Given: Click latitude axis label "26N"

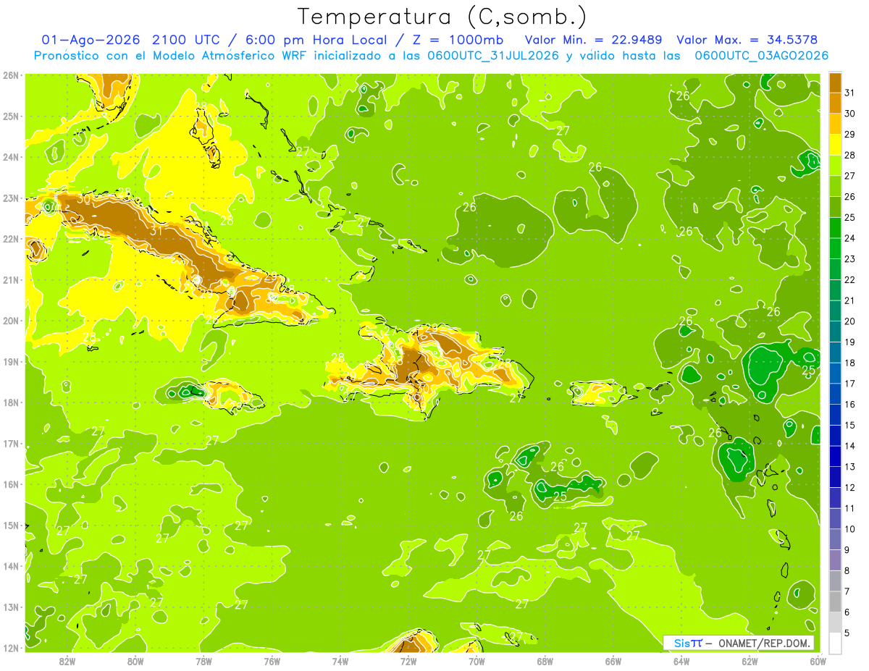Looking at the screenshot, I should [x=11, y=75].
